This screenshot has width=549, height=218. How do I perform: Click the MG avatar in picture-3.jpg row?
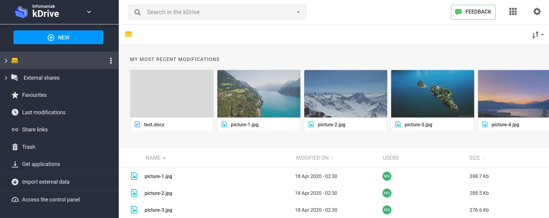click(x=387, y=210)
